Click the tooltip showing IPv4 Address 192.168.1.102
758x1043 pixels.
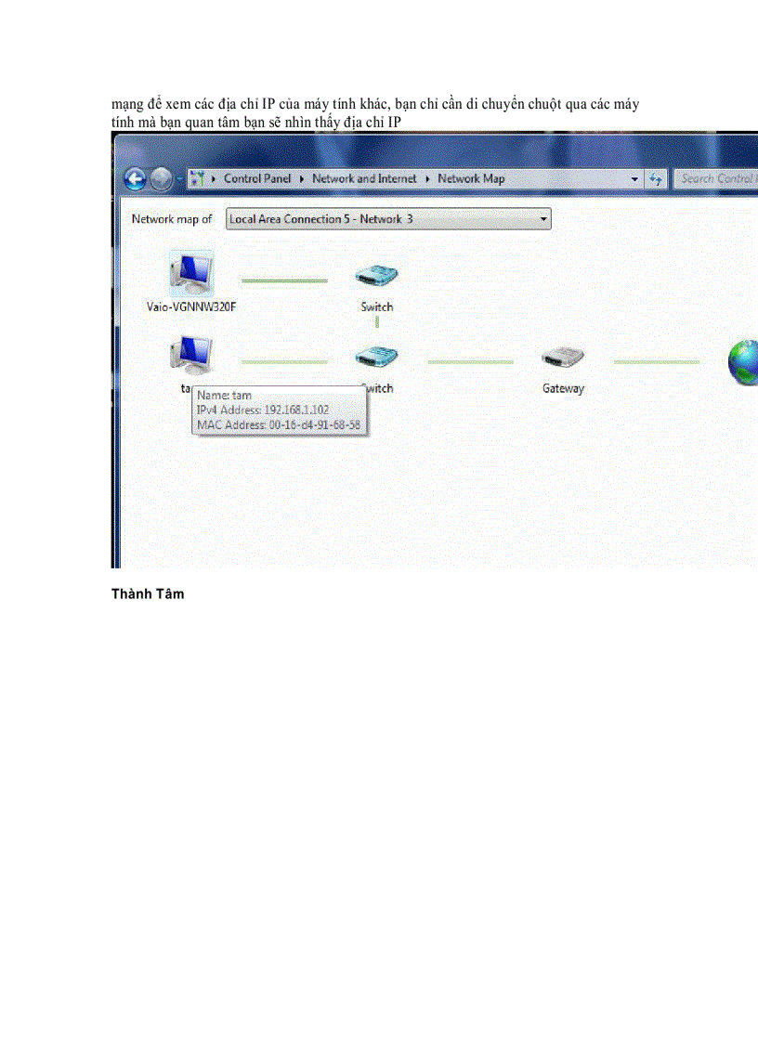(x=279, y=410)
